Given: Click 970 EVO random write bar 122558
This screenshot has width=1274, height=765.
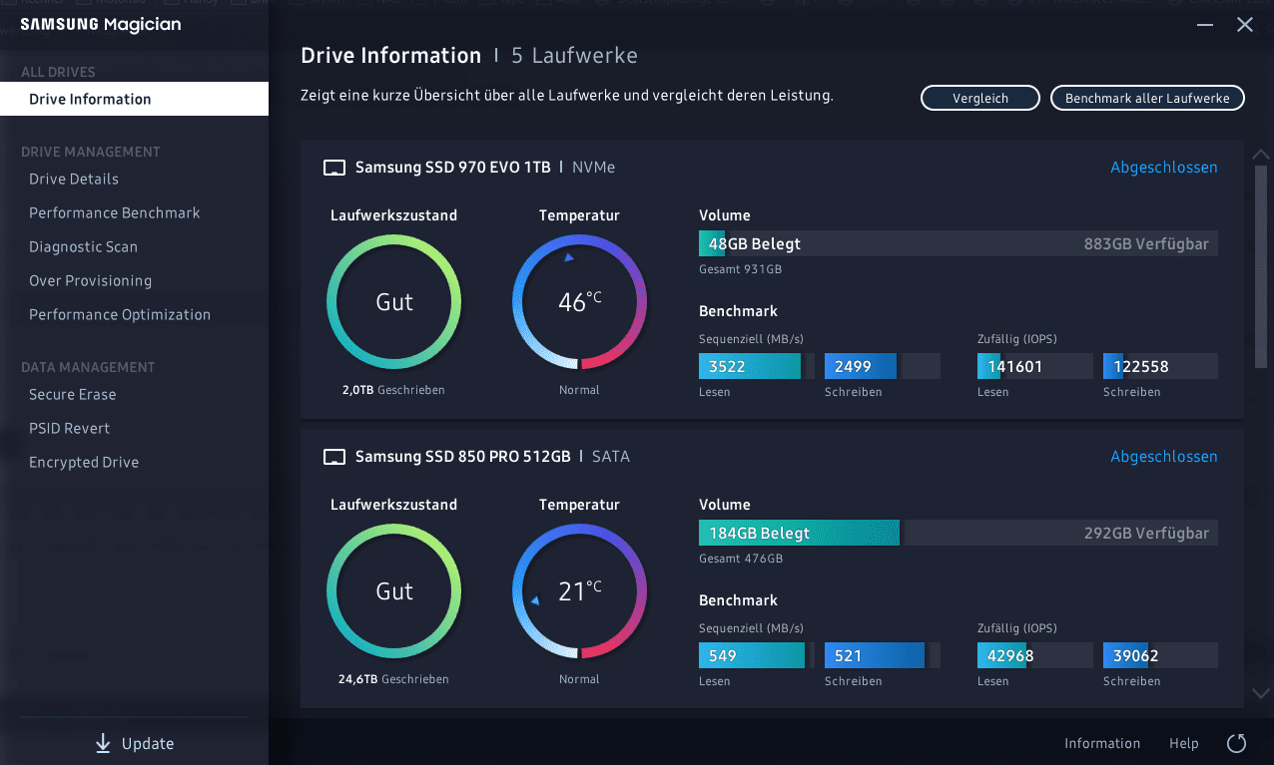Looking at the screenshot, I should point(1160,366).
